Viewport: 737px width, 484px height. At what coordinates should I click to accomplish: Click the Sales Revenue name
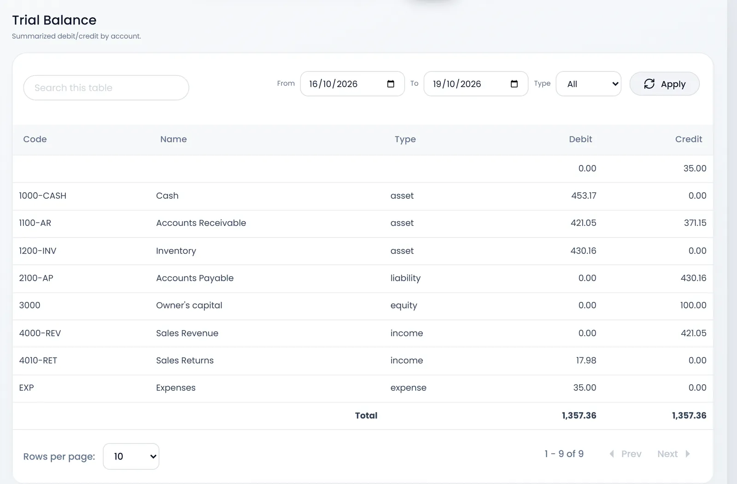point(187,333)
